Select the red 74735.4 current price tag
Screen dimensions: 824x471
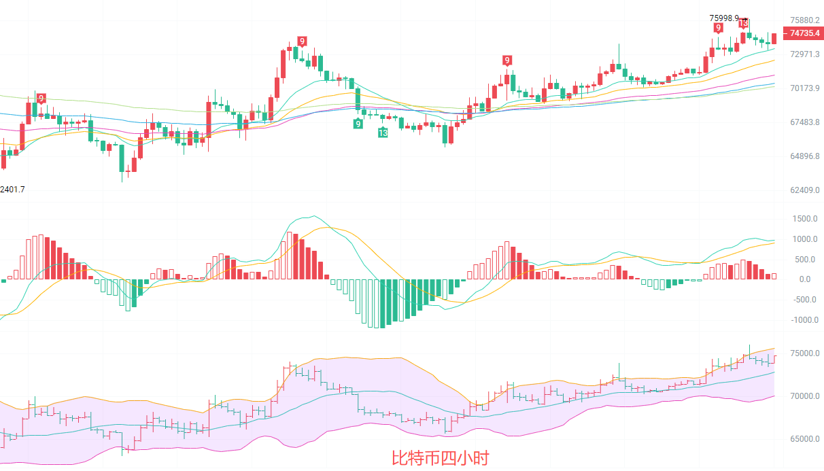802,33
